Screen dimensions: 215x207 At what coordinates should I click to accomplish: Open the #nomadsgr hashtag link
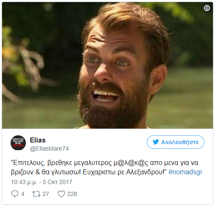185,172
